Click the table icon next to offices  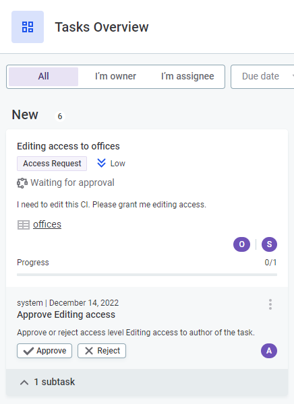(x=24, y=225)
